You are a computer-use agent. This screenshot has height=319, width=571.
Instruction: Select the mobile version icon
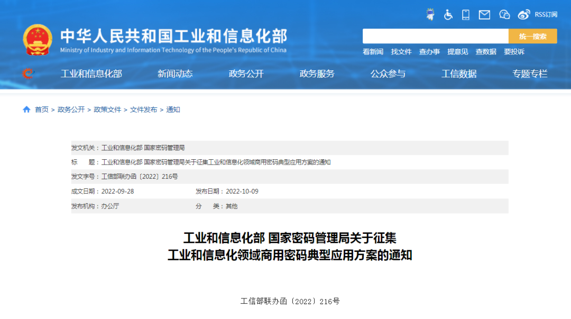pyautogui.click(x=465, y=15)
